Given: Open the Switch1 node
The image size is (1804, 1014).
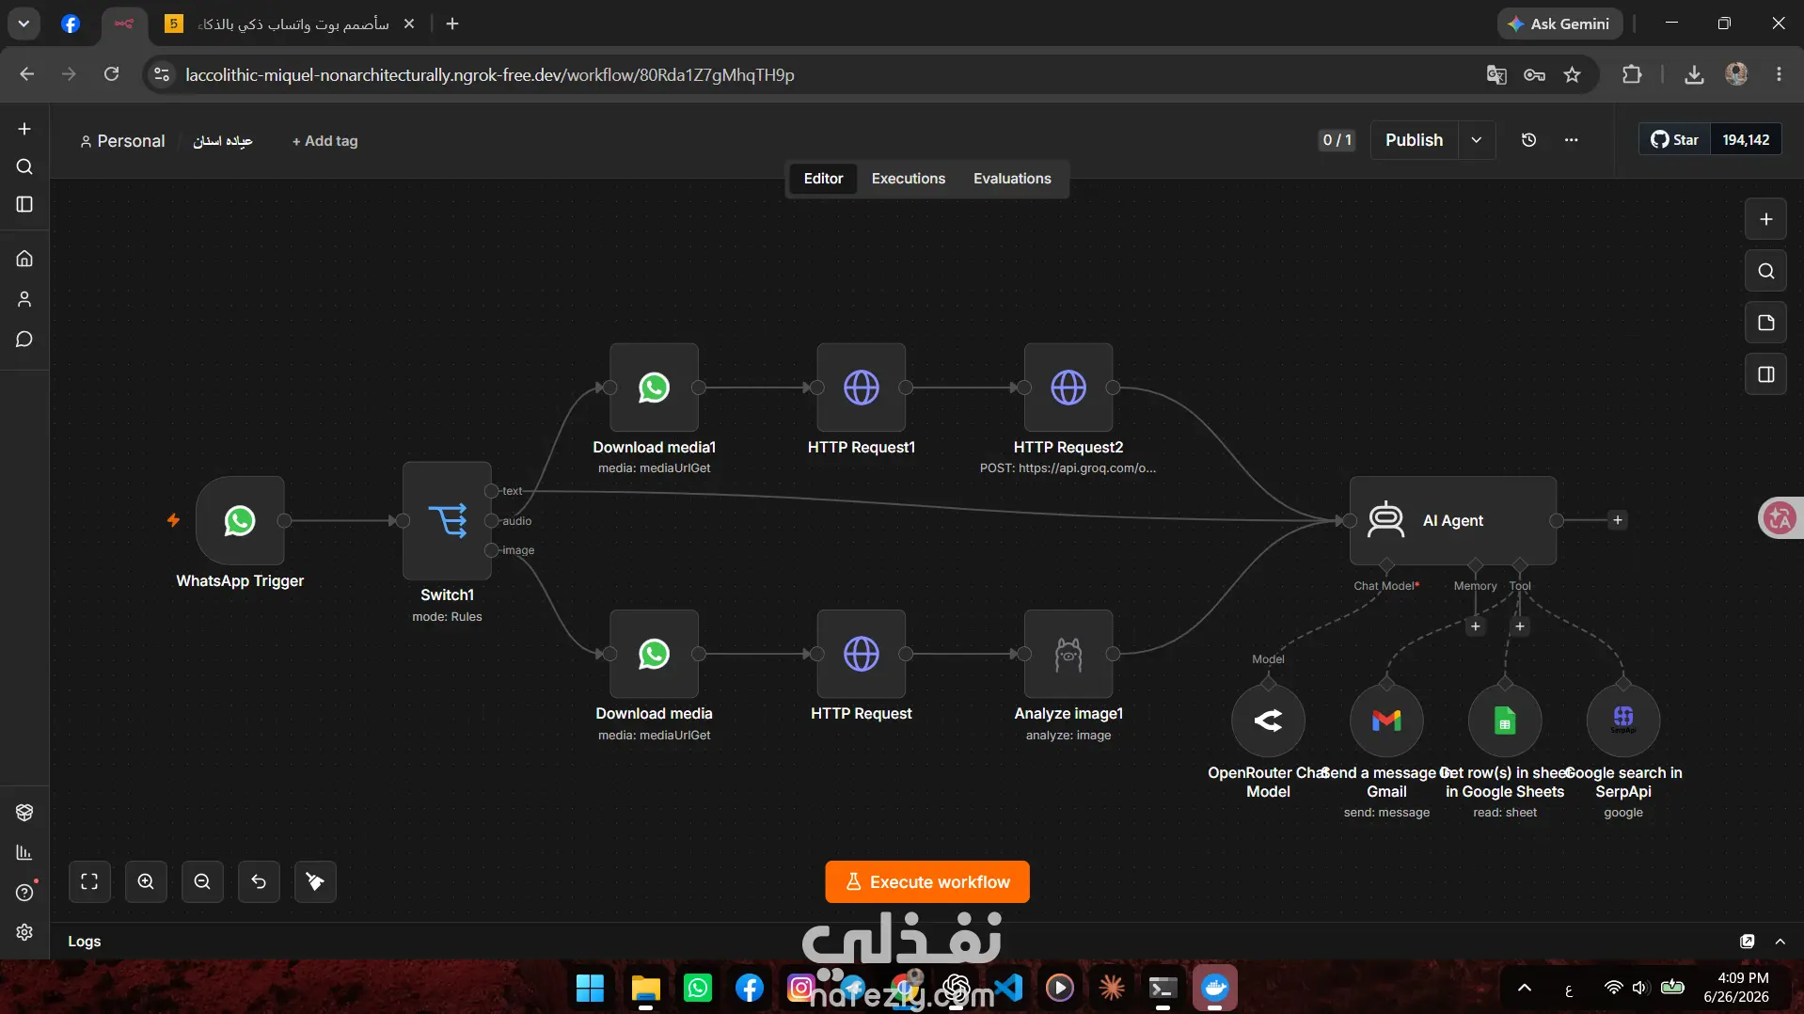Looking at the screenshot, I should (447, 520).
